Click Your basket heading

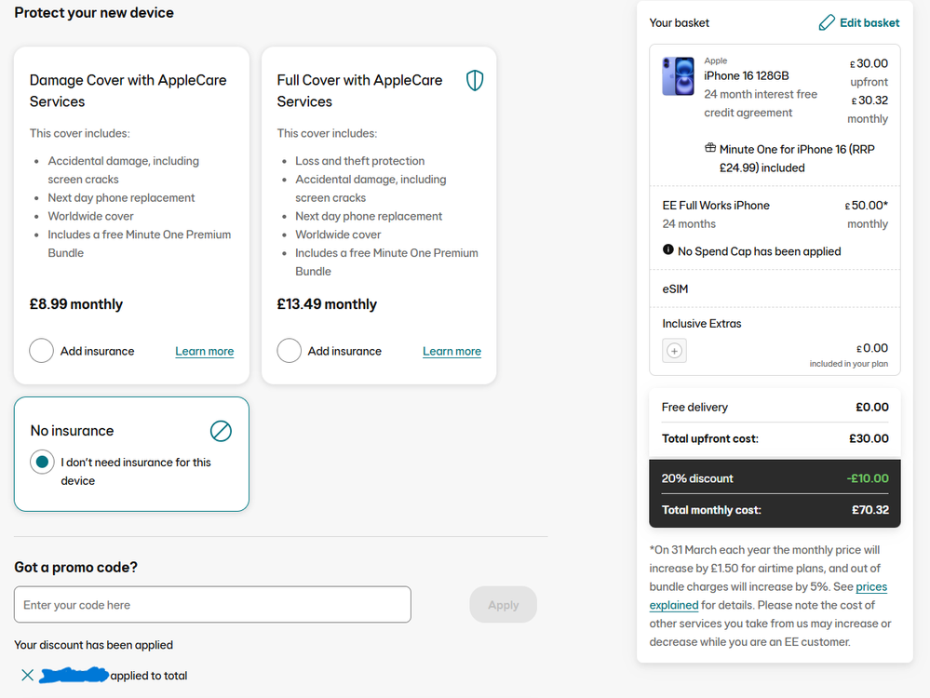(x=679, y=22)
